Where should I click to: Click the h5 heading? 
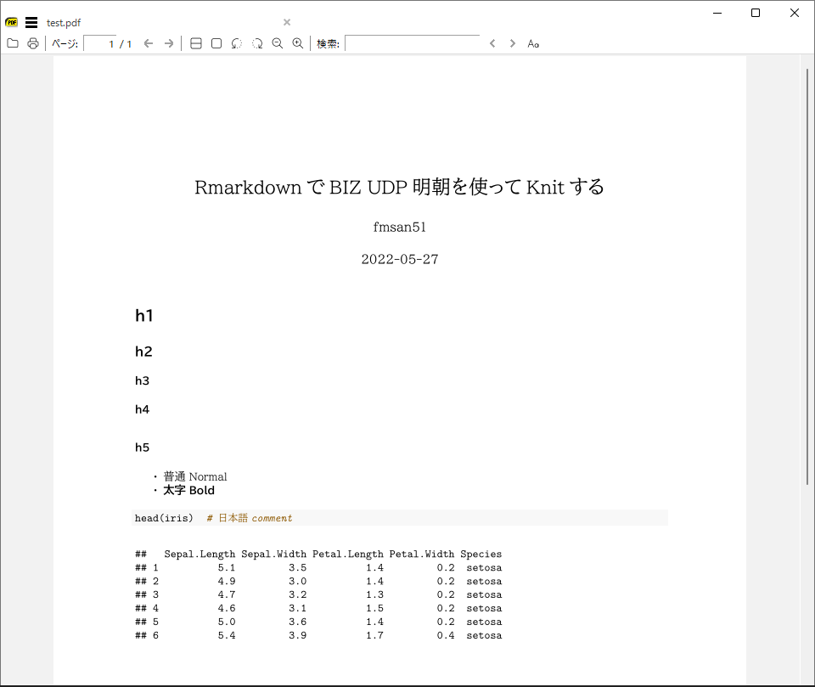point(142,448)
